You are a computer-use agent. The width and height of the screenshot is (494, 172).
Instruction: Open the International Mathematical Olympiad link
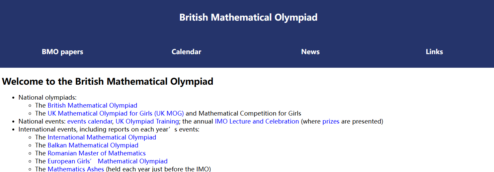coord(102,137)
